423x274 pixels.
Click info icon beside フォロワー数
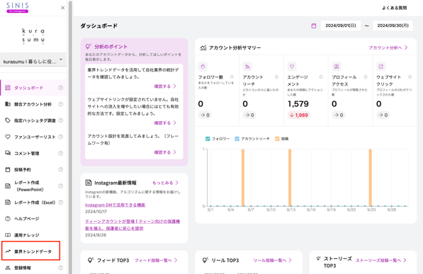[232, 77]
